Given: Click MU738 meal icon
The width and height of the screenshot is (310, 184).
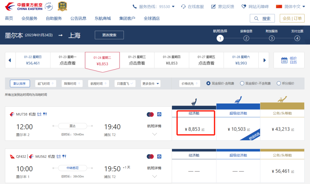Looking at the screenshot, I should 45,114.
